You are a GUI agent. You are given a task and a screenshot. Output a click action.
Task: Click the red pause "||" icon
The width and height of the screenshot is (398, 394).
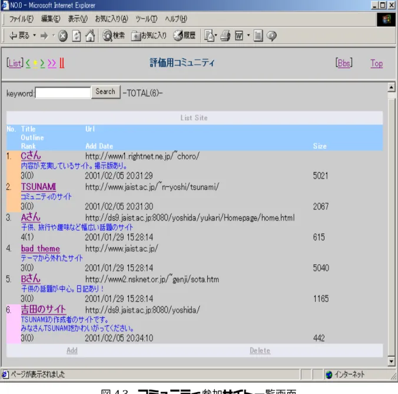coord(62,63)
